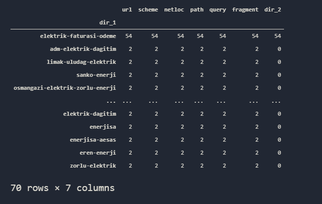Viewport: 322px width, 204px height.
Task: Click dir_2 value 0 in adm-elektrik-dagitim row
Action: point(279,49)
